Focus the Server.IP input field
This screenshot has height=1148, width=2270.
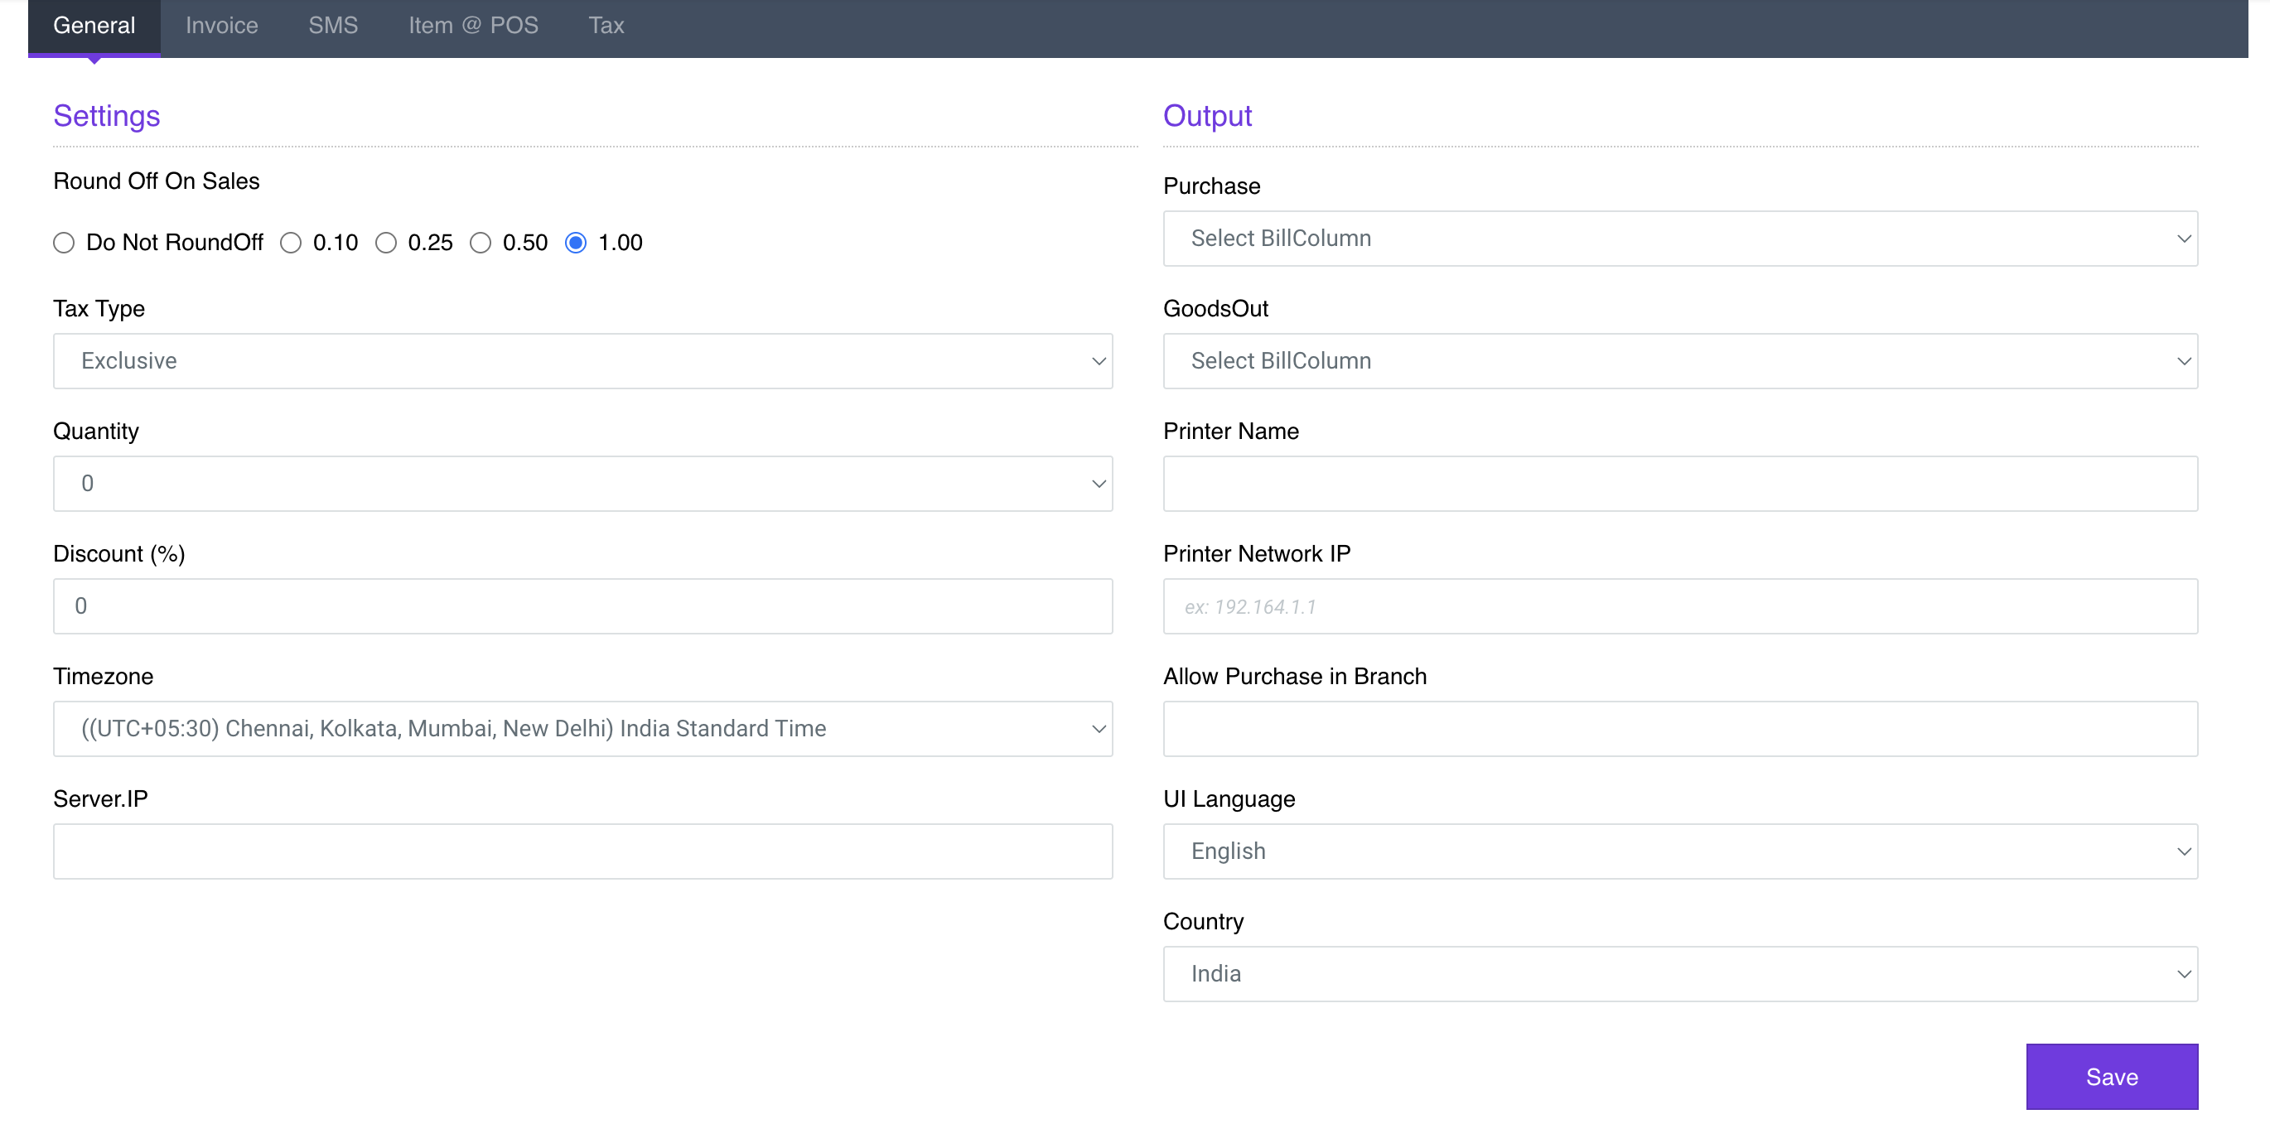(582, 850)
